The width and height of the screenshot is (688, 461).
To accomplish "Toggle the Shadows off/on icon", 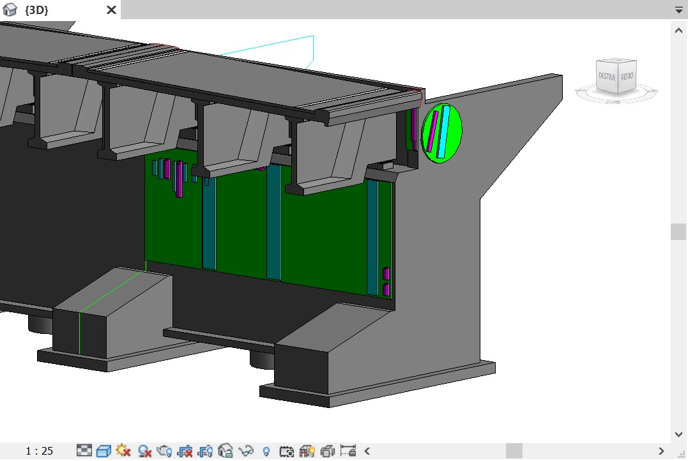I will tap(144, 451).
